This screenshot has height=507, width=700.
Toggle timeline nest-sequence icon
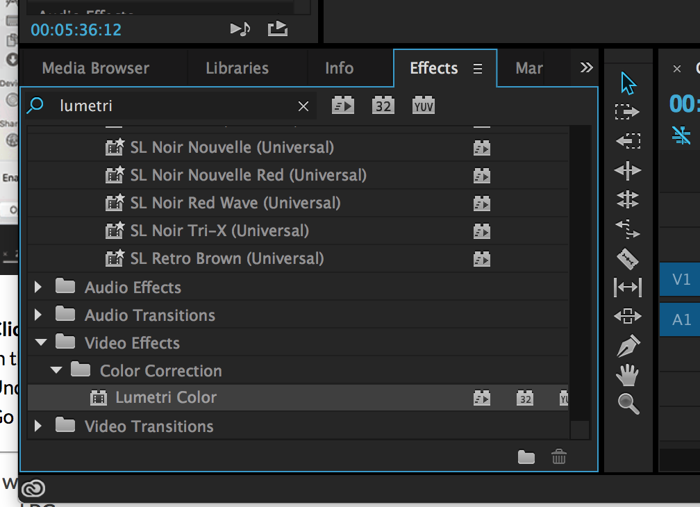(681, 135)
